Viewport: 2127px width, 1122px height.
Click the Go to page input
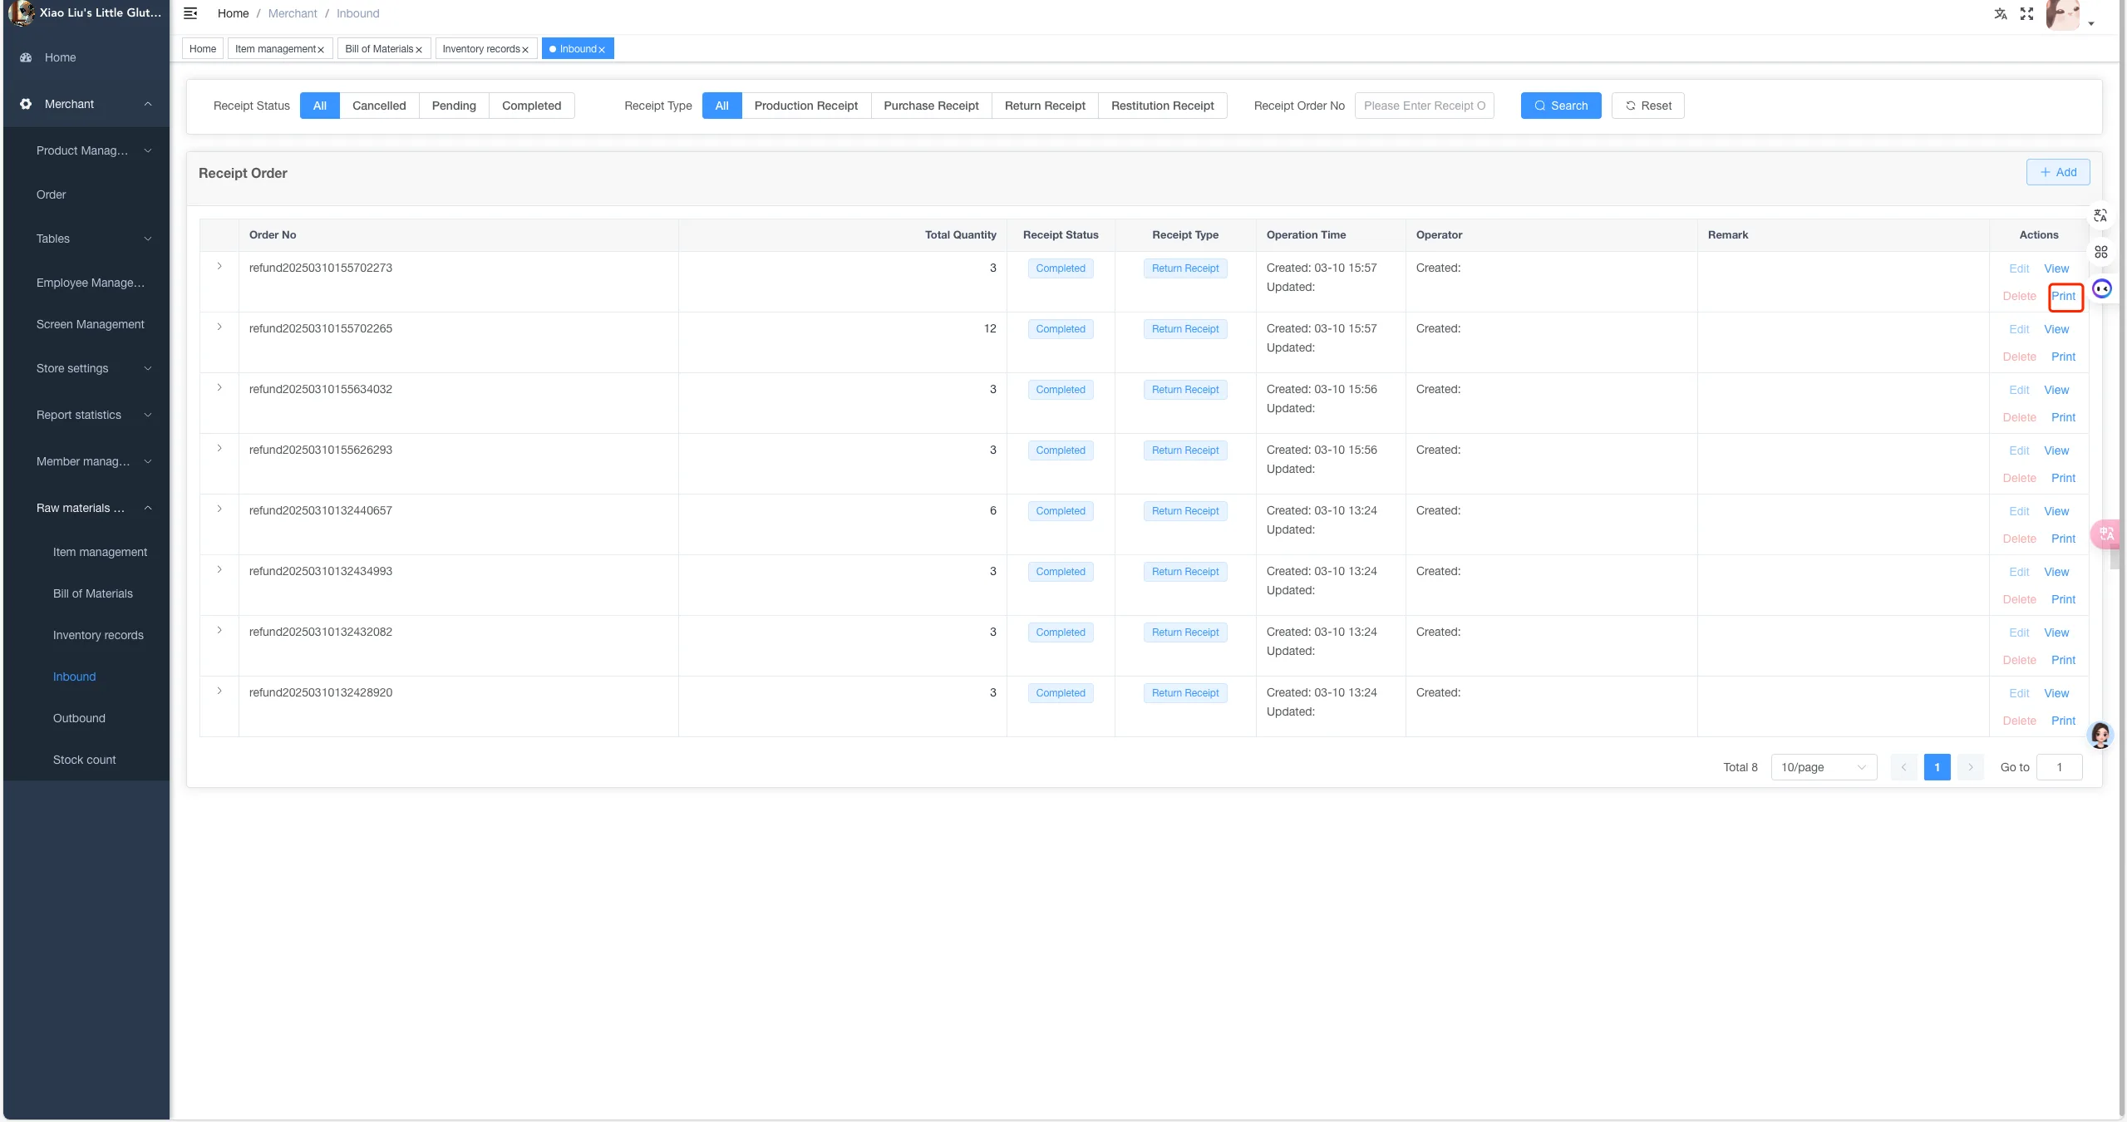tap(2059, 767)
